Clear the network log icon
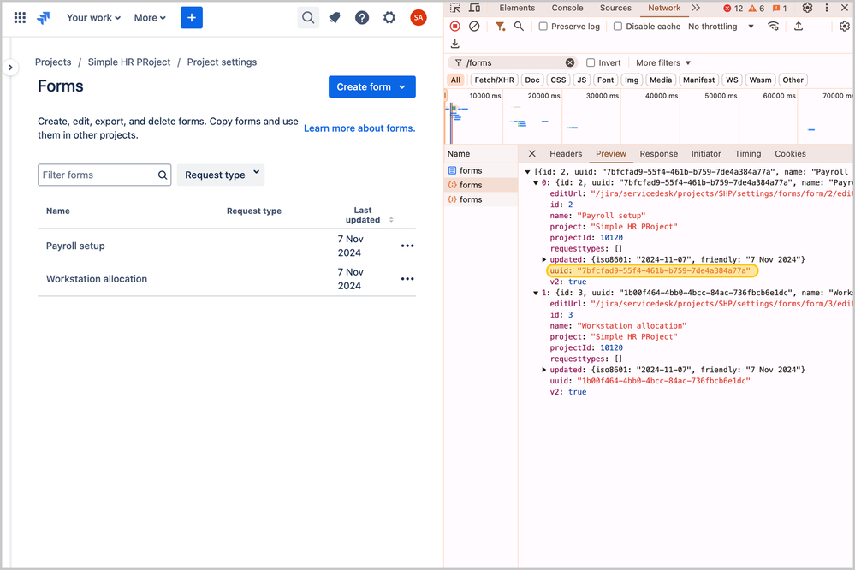This screenshot has height=570, width=855. 474,27
